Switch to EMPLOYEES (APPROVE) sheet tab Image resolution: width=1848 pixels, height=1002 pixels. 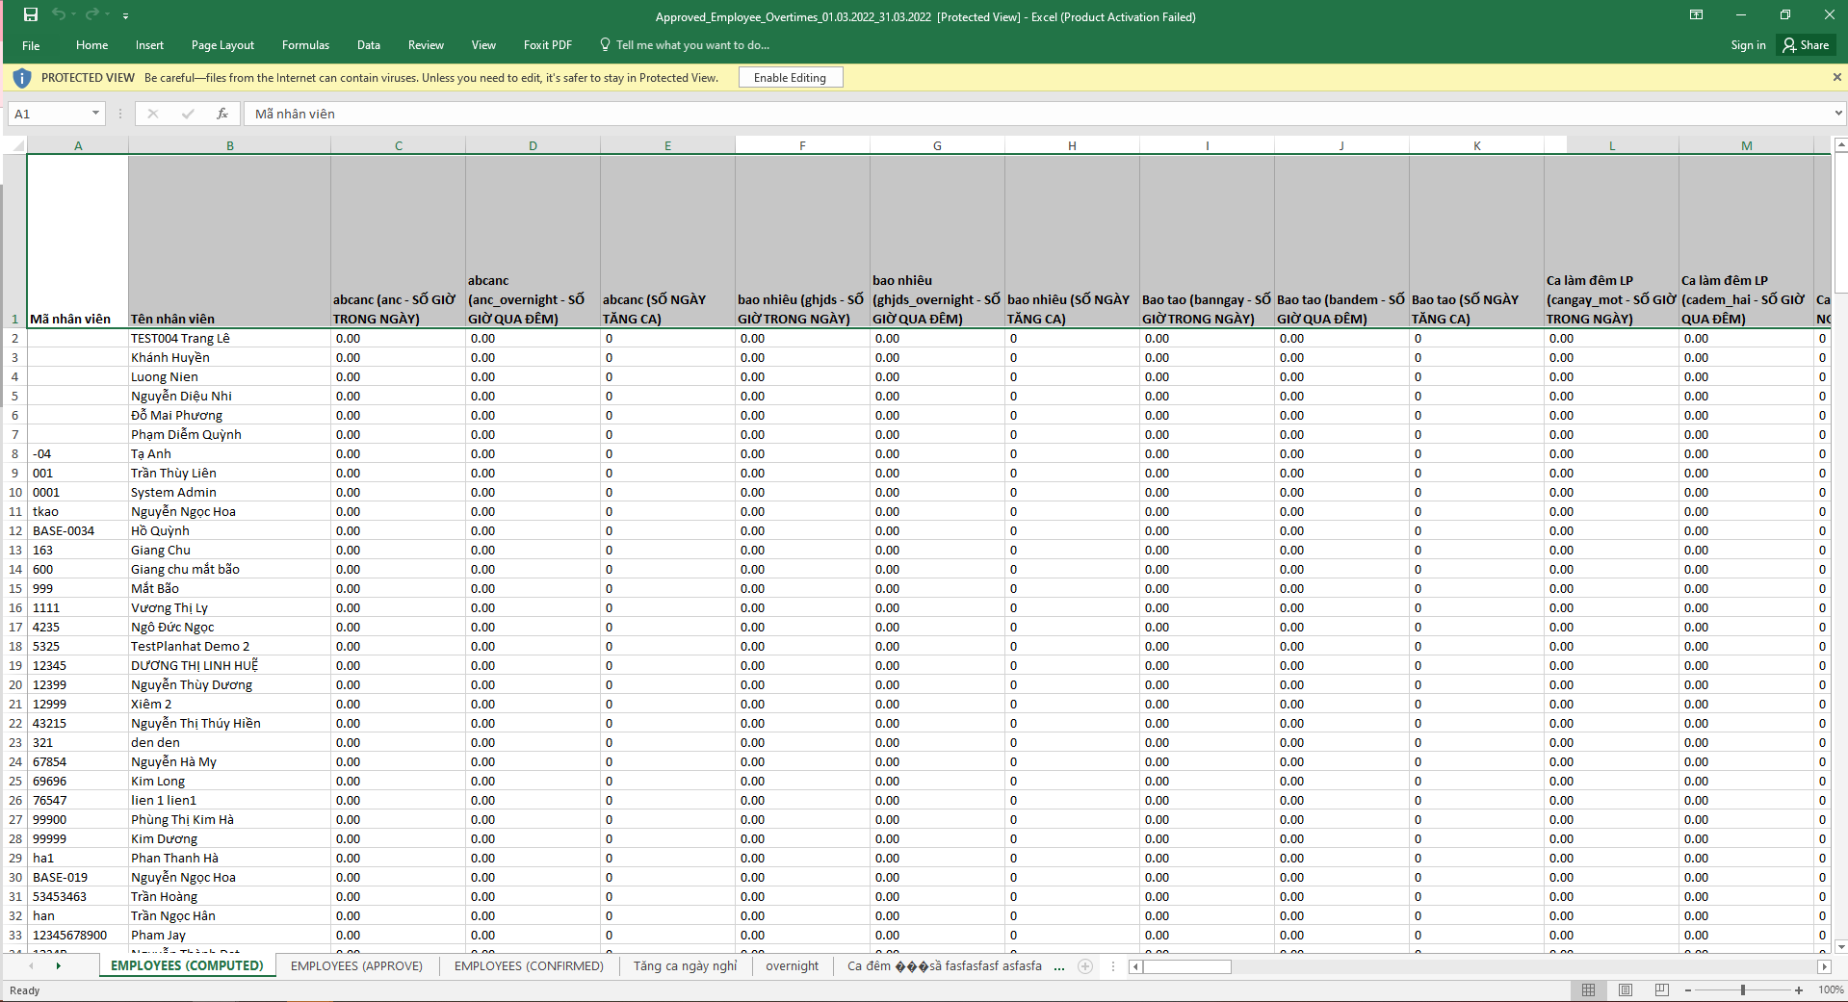(356, 966)
